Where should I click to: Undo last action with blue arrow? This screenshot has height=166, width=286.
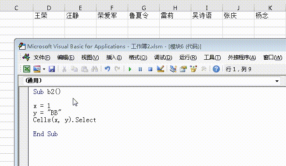[x=107, y=69]
